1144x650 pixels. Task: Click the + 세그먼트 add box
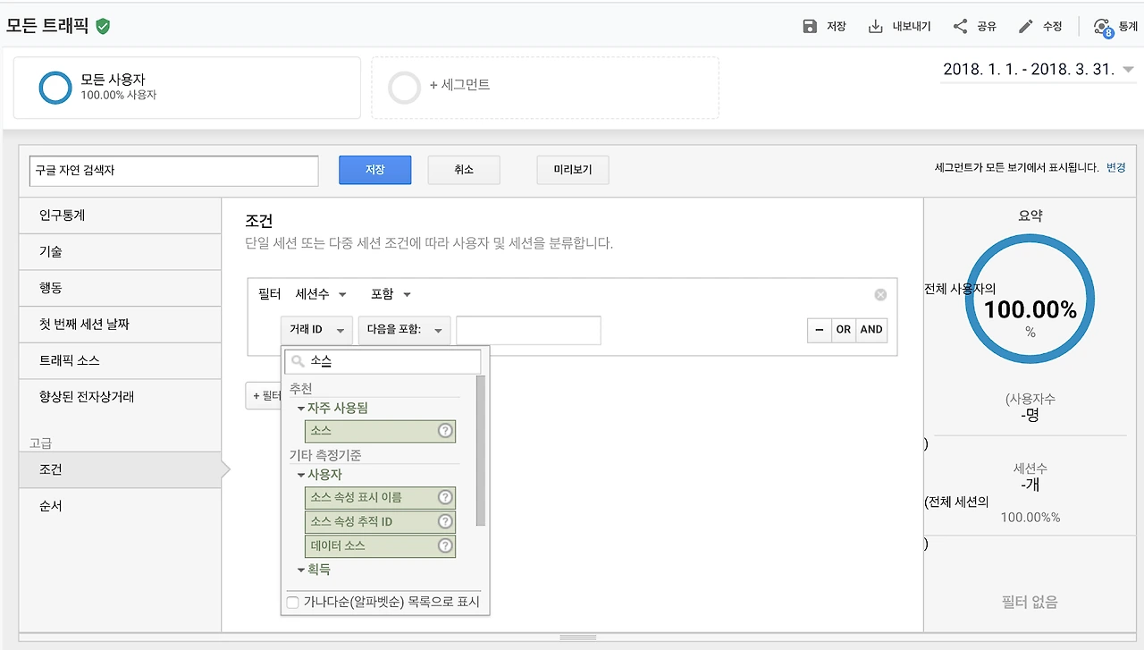pos(545,88)
